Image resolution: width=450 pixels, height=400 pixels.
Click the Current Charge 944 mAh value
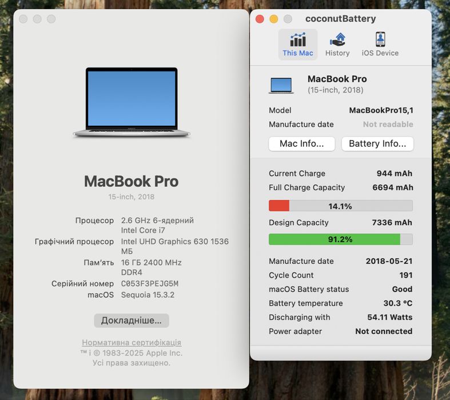tap(395, 174)
